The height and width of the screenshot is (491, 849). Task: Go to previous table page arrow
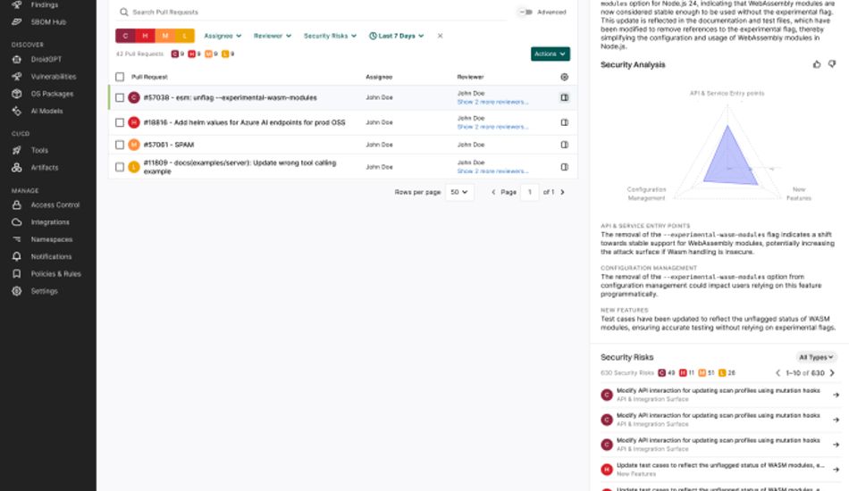[x=493, y=192]
